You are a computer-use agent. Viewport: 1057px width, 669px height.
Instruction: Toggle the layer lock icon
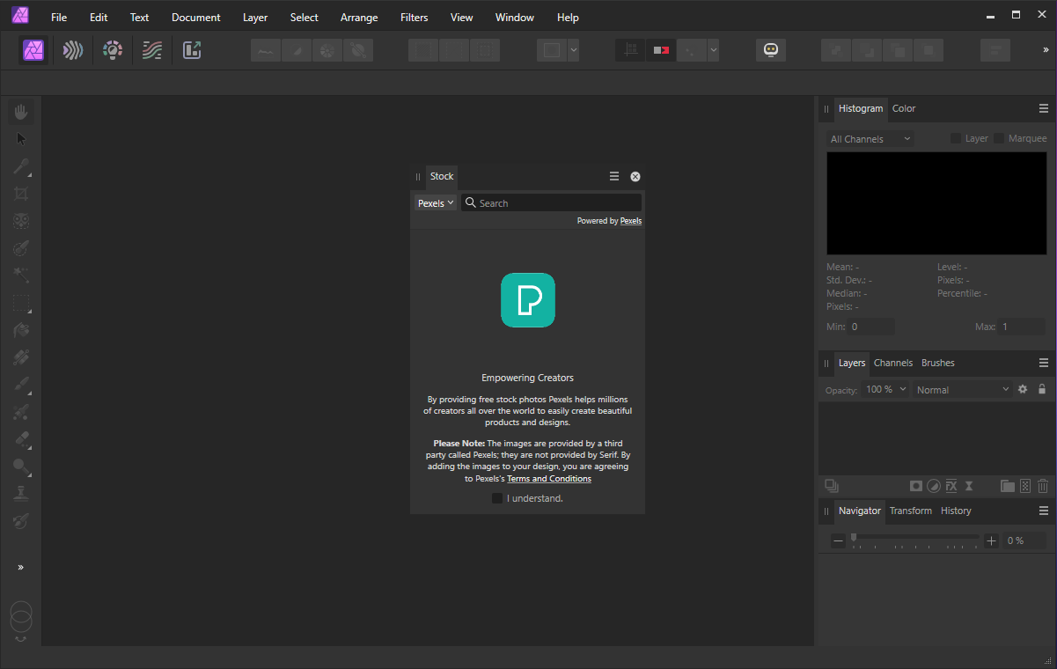[1042, 389]
